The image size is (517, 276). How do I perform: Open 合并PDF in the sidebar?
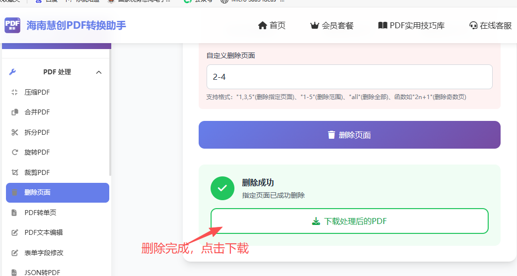coord(37,112)
